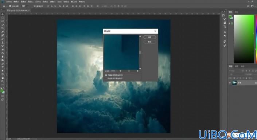Close the polar coordinates dialog
Image resolution: width=257 pixels, height=140 pixels.
click(155, 31)
